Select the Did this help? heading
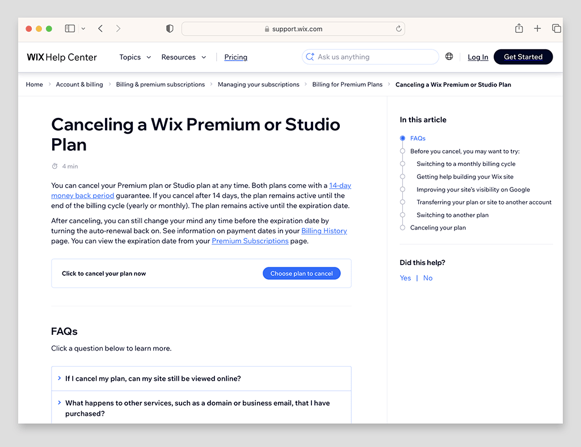The width and height of the screenshot is (581, 447). (422, 263)
